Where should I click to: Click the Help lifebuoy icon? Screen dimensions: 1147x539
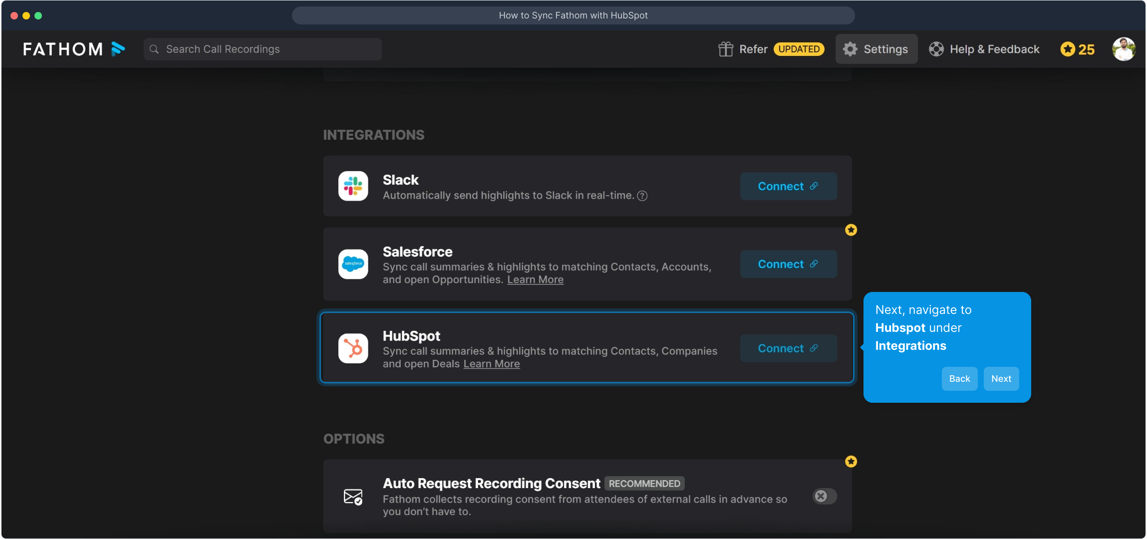click(x=936, y=49)
